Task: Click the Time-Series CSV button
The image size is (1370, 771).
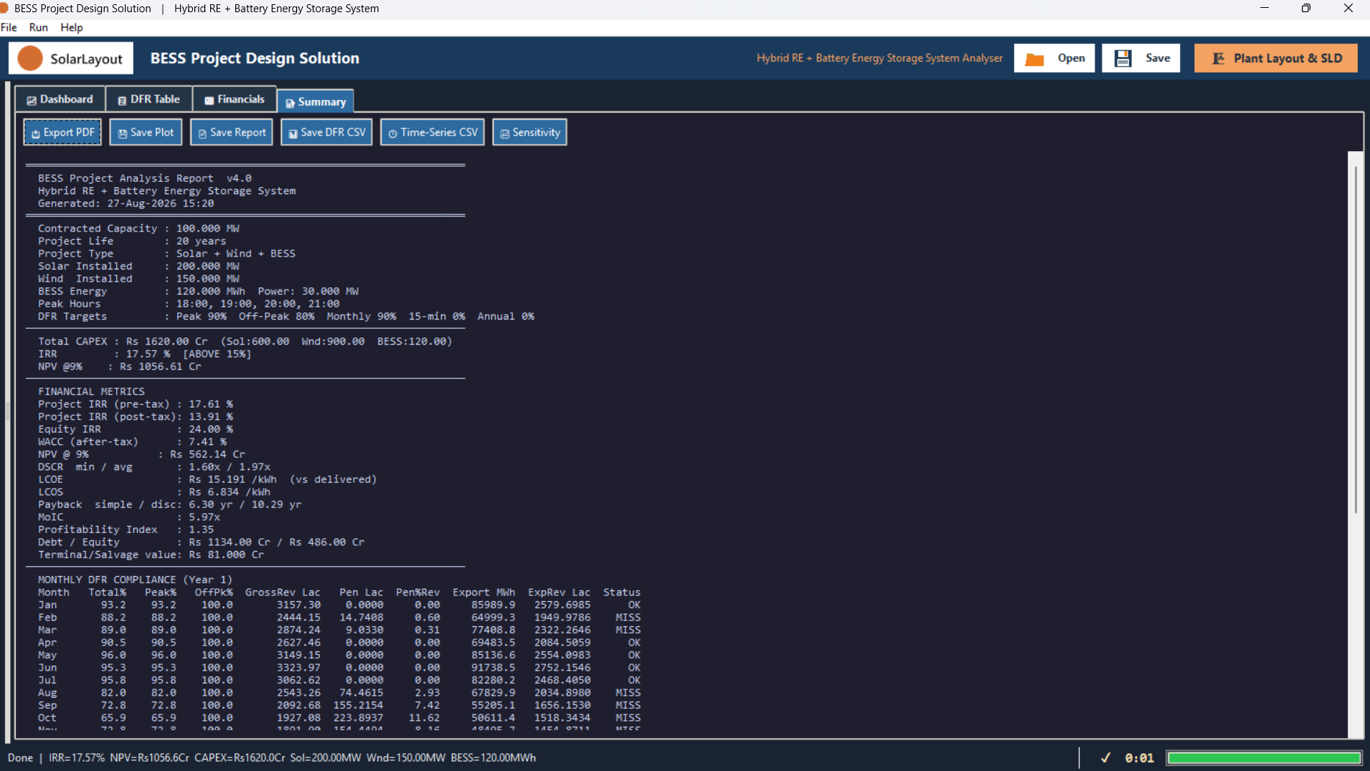Action: (433, 133)
